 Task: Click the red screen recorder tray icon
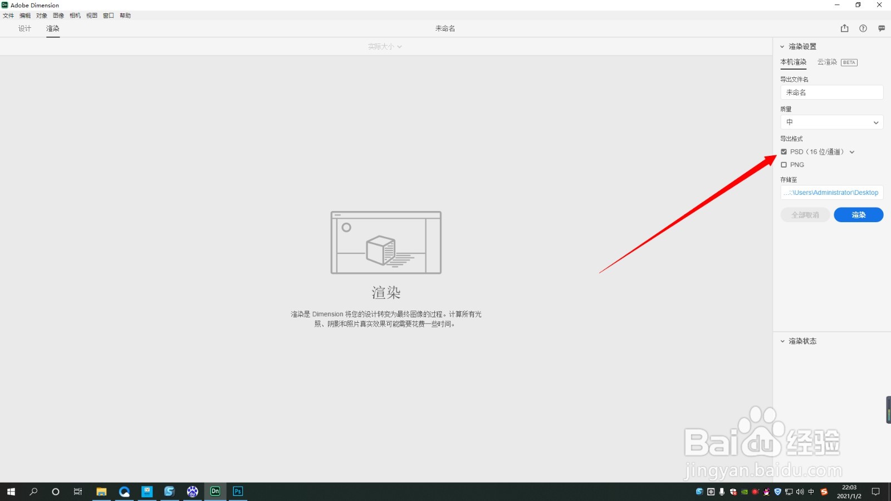(756, 492)
